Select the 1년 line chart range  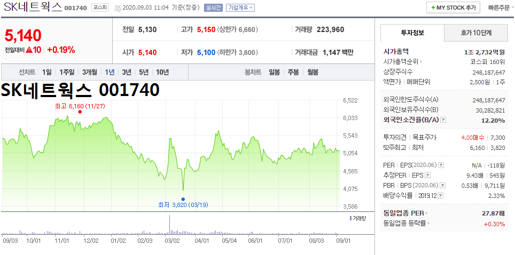pos(110,72)
